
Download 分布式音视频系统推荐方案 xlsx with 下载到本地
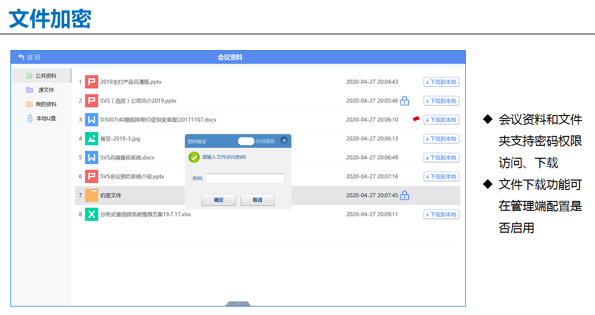pos(441,214)
